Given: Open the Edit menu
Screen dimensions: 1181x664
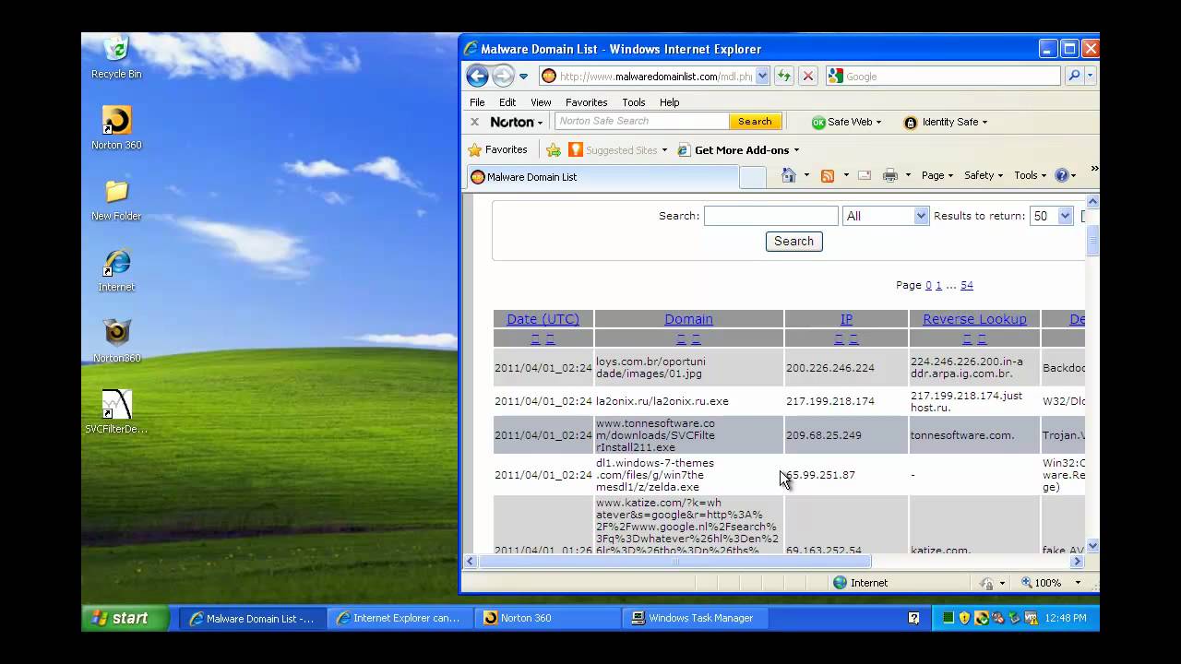Looking at the screenshot, I should [507, 102].
